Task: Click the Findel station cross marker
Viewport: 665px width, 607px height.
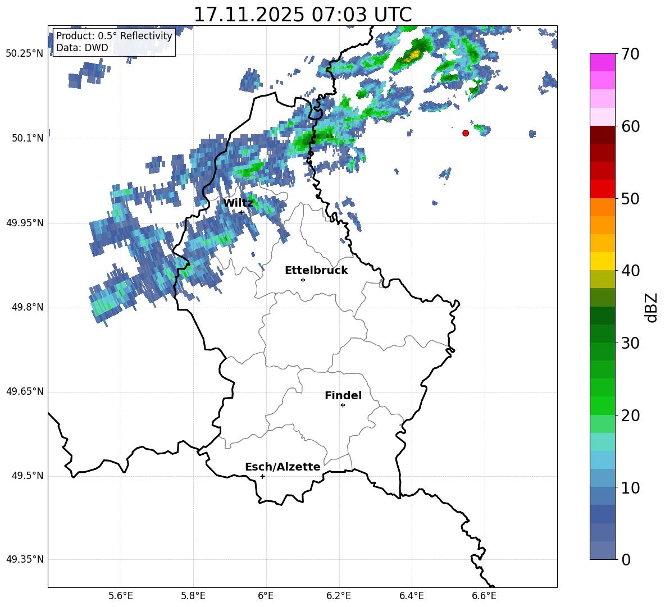Action: point(343,405)
